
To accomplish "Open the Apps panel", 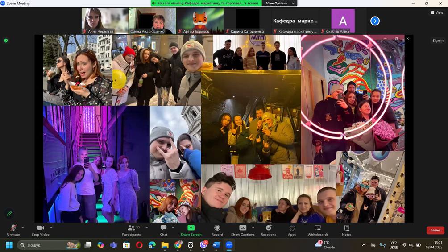I will point(292,230).
